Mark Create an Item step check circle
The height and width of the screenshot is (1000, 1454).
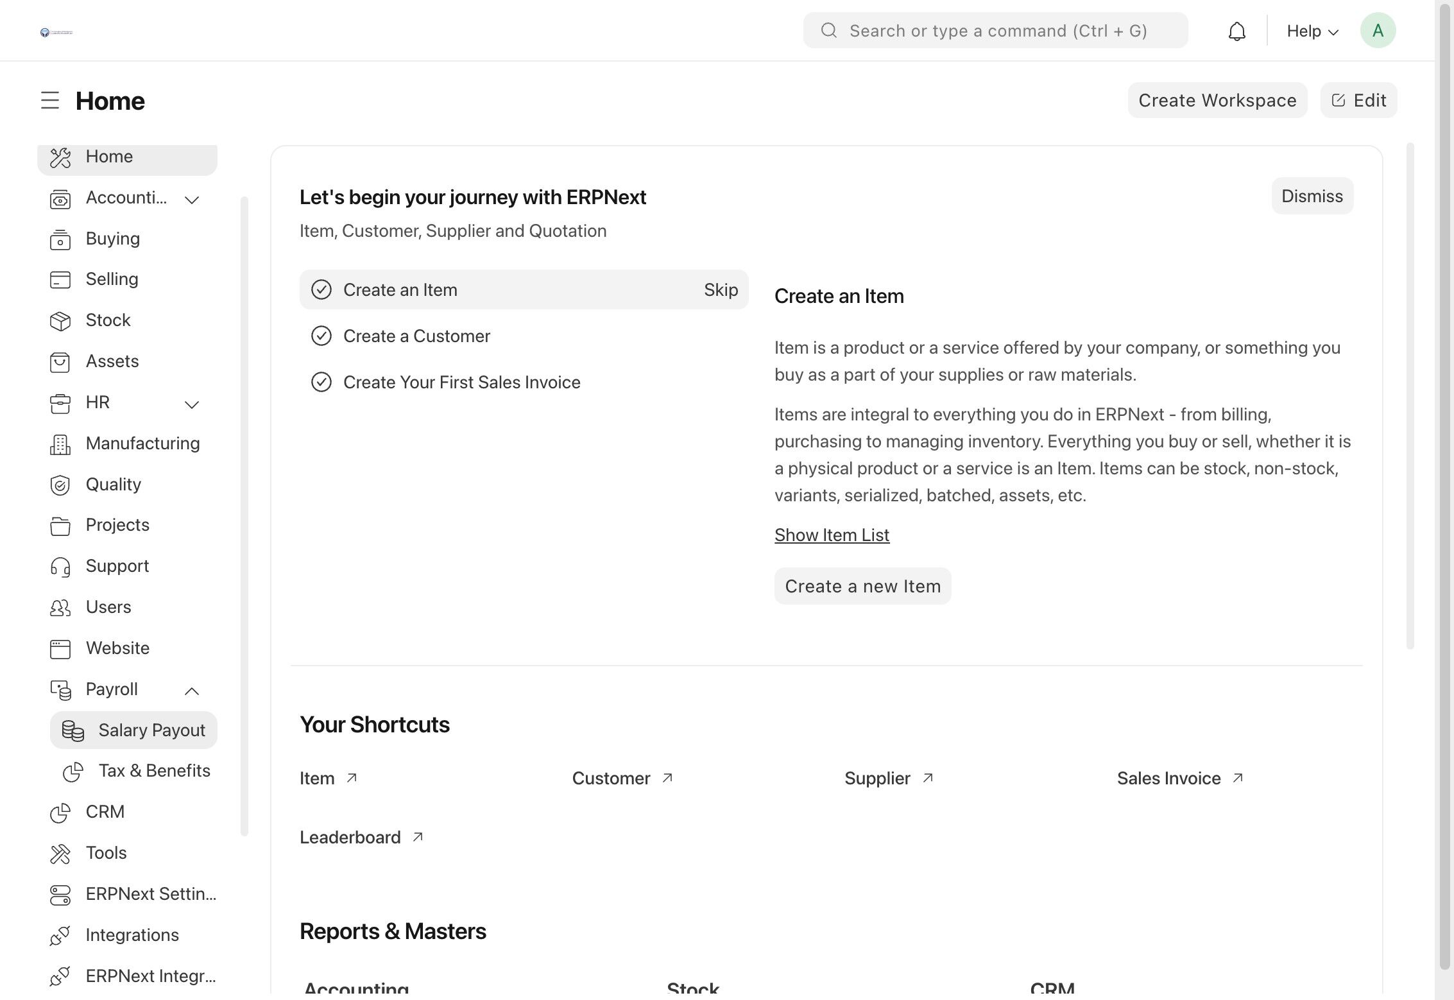click(x=321, y=289)
